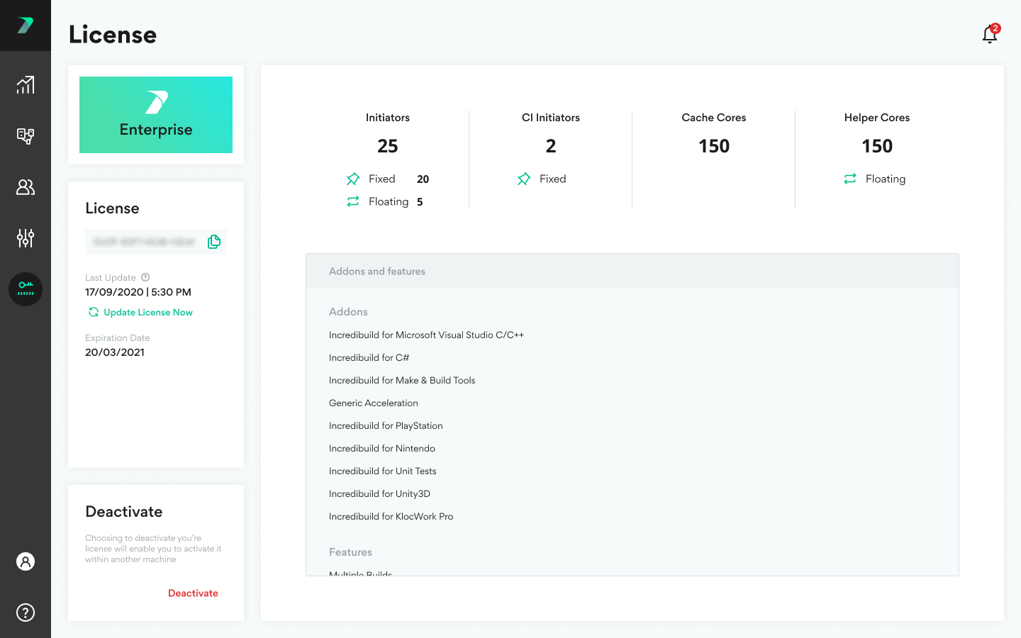Click the Helper Cores Floating icon
This screenshot has height=638, width=1021.
[850, 179]
